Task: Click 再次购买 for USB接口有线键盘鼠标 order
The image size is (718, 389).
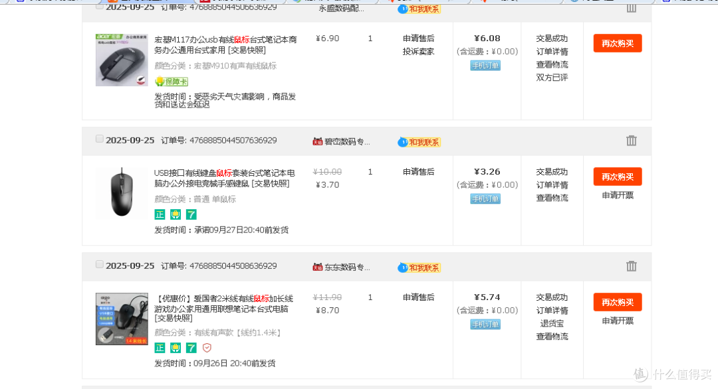Action: (x=617, y=177)
